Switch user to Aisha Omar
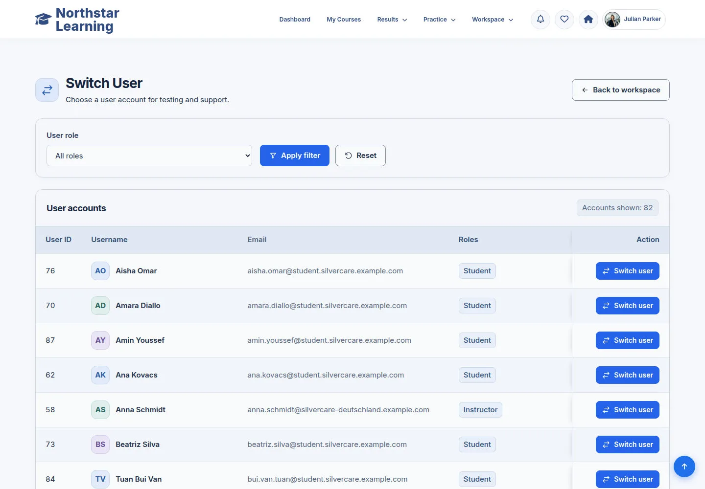The width and height of the screenshot is (705, 489). tap(628, 271)
